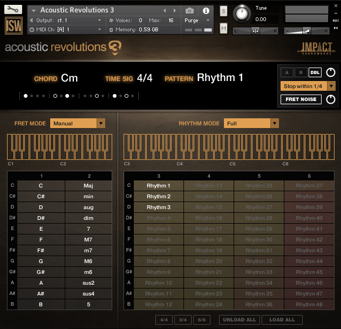Image resolution: width=341 pixels, height=329 pixels.
Task: Open the instrument info icon
Action: (206, 10)
